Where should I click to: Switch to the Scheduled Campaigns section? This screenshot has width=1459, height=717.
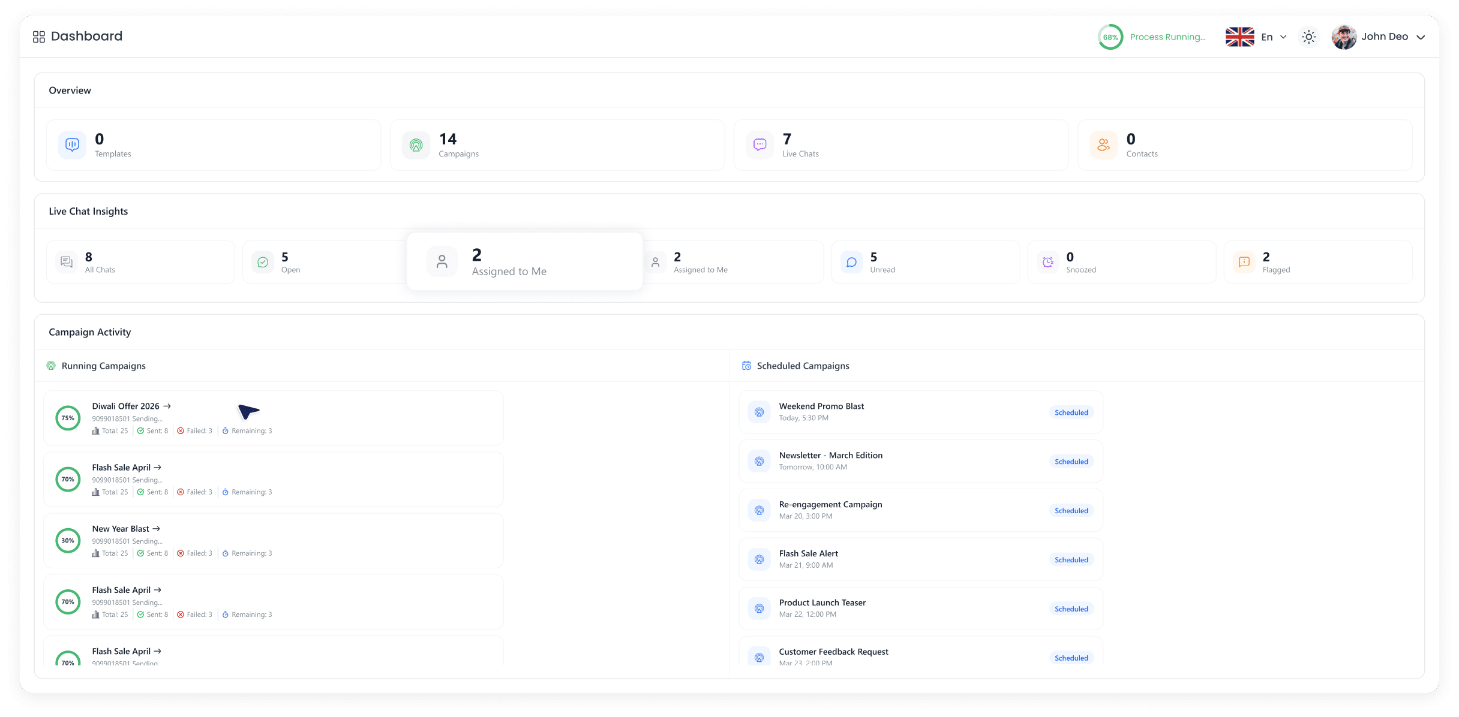click(803, 366)
